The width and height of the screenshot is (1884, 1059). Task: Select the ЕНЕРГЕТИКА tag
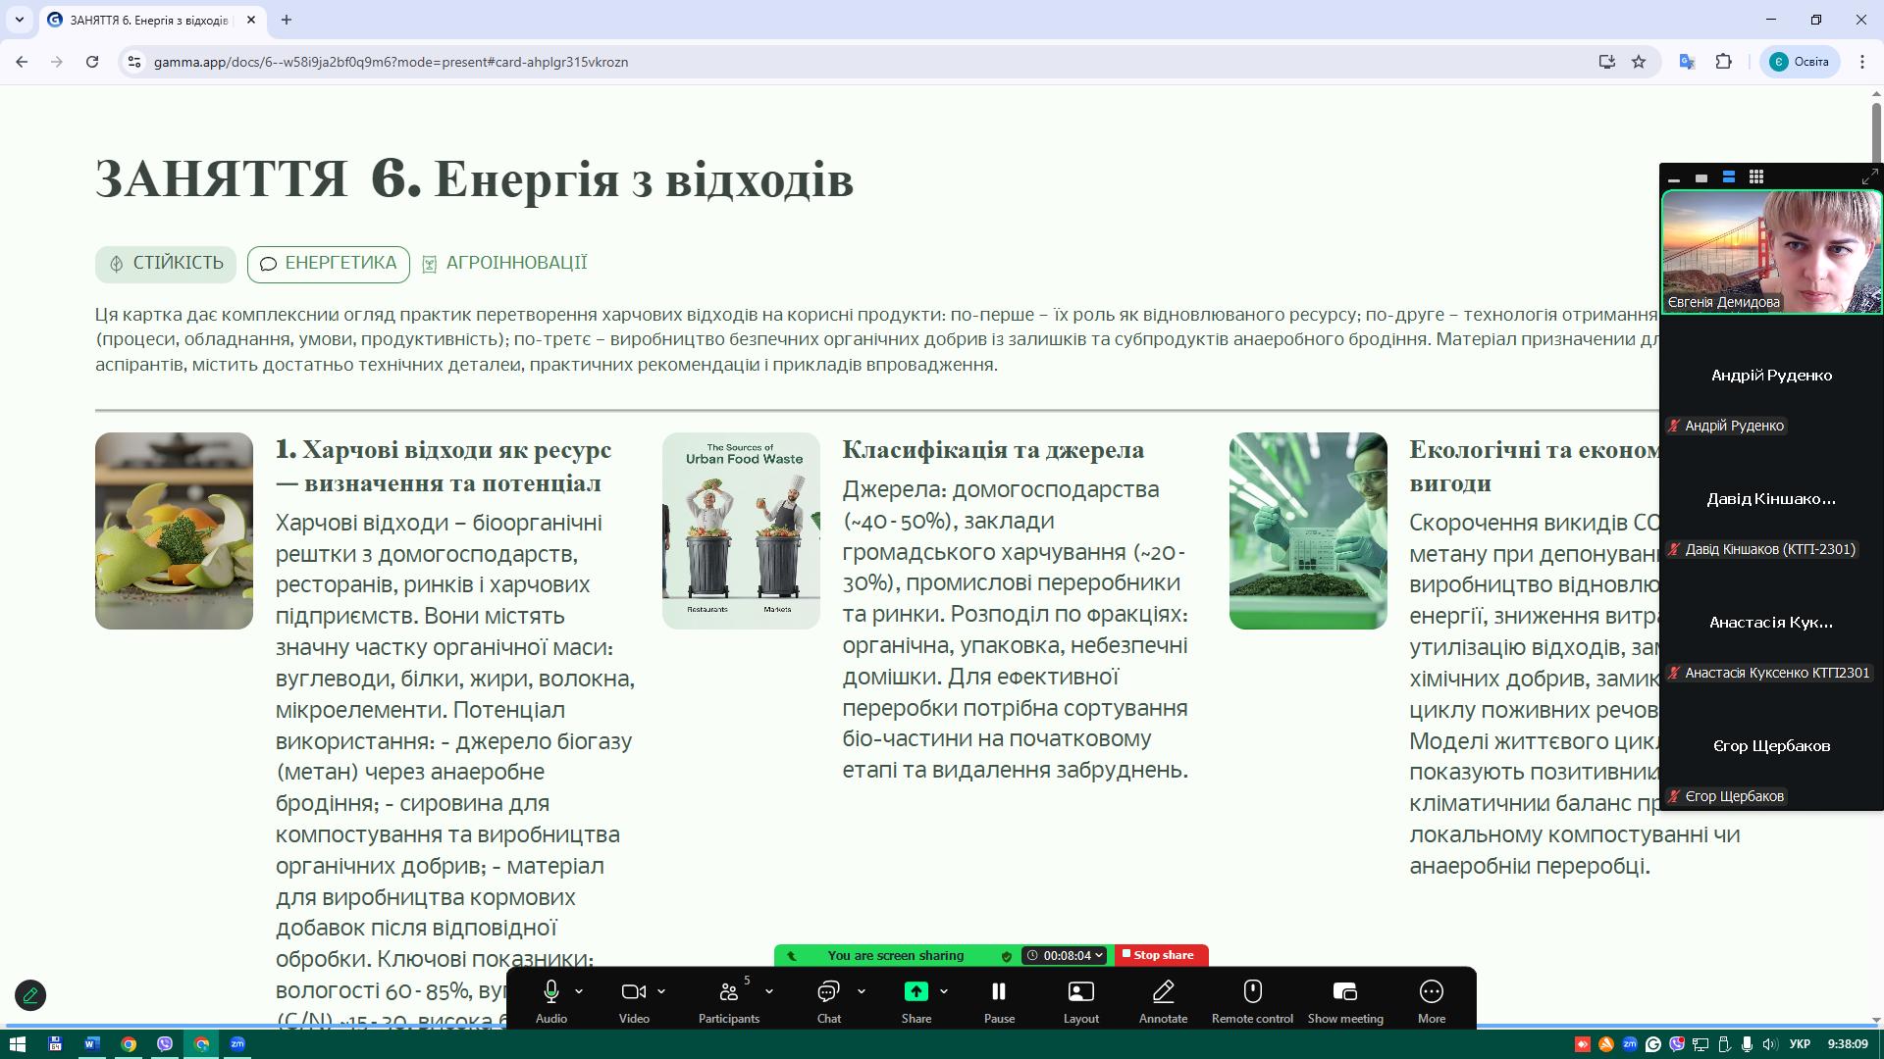[x=329, y=264]
